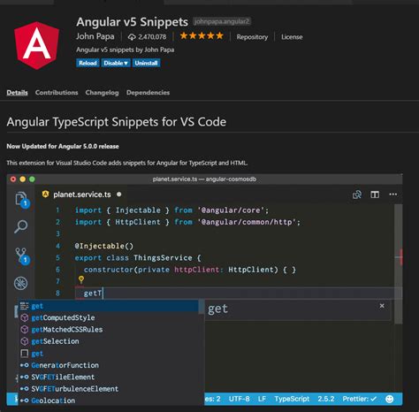Open the Source Control branch icon
This screenshot has width=419, height=412.
click(21, 255)
